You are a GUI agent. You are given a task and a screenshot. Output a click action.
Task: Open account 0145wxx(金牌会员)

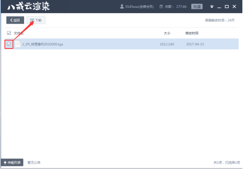(139, 7)
